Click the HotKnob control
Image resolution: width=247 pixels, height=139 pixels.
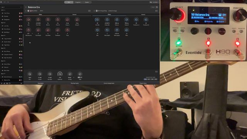pos(60,74)
